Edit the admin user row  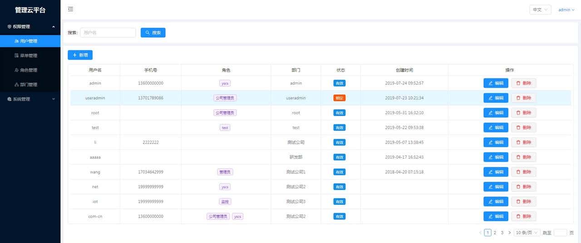pyautogui.click(x=496, y=83)
